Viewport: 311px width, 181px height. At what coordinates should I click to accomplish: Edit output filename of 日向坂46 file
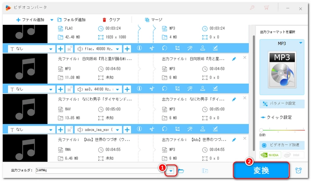click(234, 59)
